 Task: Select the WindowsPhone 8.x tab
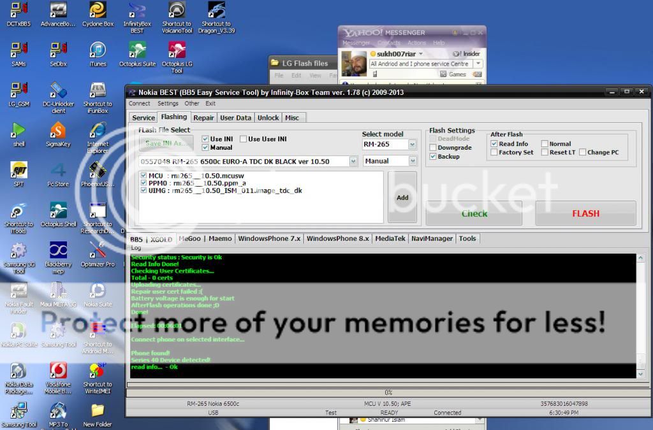click(338, 239)
